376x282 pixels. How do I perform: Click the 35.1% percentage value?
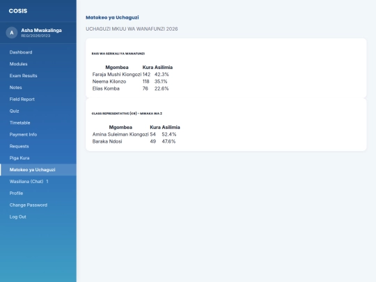[161, 81]
